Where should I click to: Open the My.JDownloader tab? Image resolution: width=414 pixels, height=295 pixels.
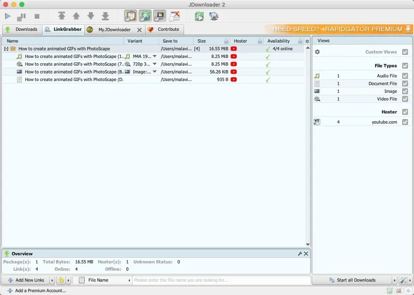point(114,30)
